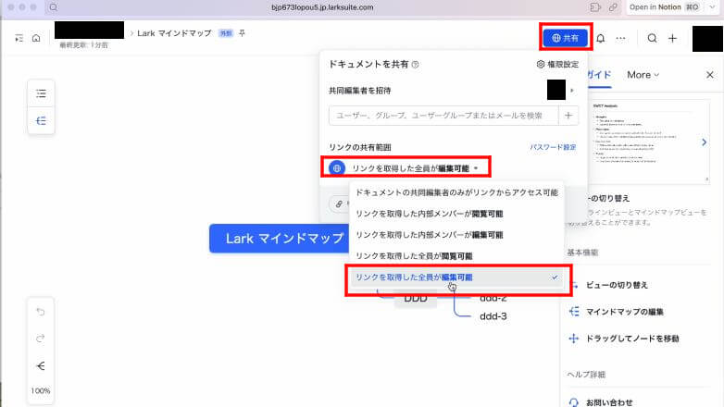Image resolution: width=724 pixels, height=407 pixels.
Task: Click the redo arrow icon
Action: 41,339
